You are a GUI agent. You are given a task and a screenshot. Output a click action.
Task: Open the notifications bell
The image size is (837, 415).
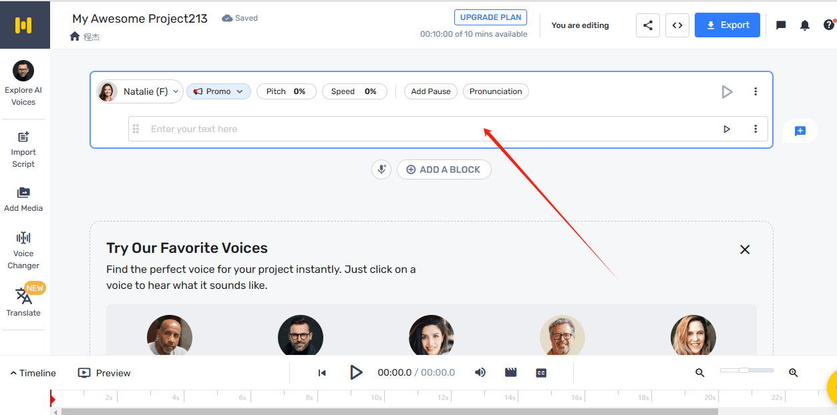tap(805, 25)
